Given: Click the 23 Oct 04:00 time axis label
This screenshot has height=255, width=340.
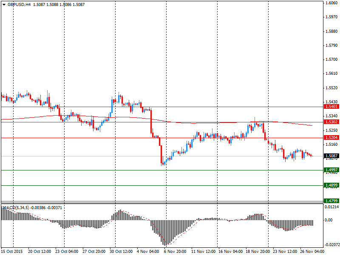Looking at the screenshot, I should click(x=67, y=252).
